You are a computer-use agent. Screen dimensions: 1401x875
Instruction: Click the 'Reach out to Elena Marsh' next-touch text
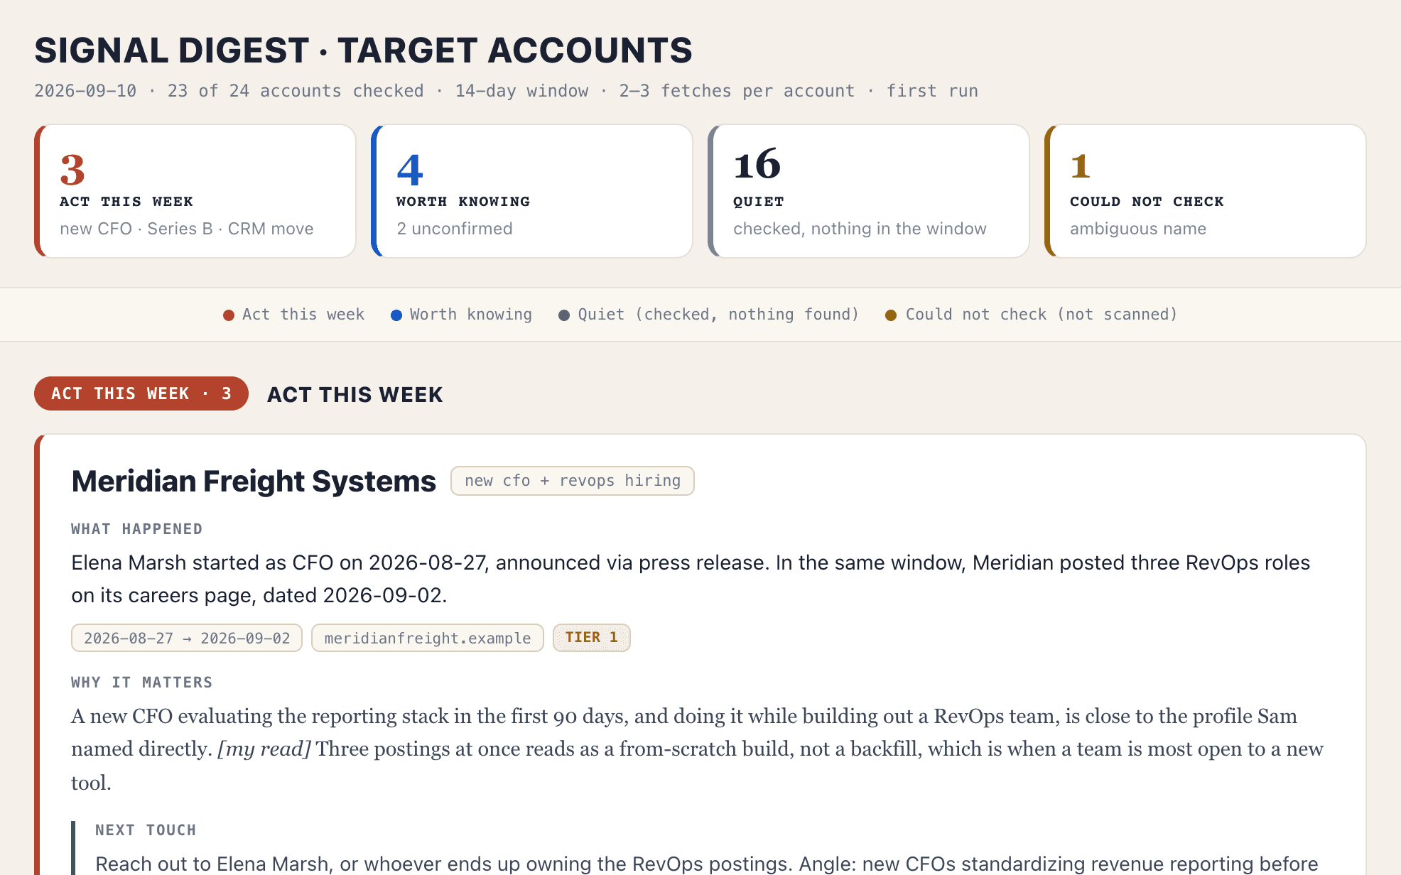pyautogui.click(x=707, y=864)
